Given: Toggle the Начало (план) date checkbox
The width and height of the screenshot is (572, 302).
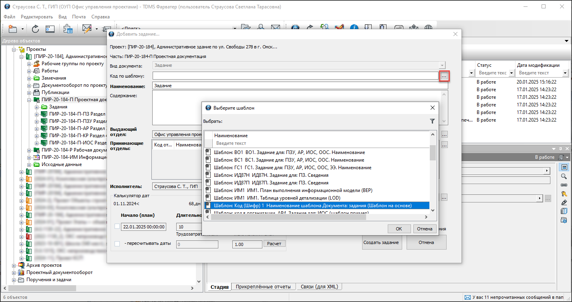Looking at the screenshot, I should [x=117, y=226].
